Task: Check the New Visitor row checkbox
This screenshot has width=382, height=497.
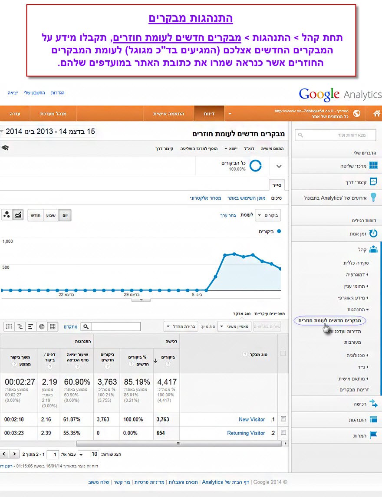Action: click(x=283, y=419)
